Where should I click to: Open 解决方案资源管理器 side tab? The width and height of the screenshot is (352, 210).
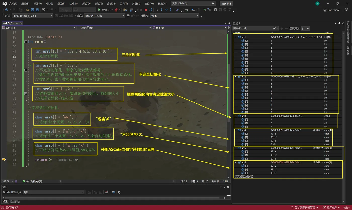point(348,32)
